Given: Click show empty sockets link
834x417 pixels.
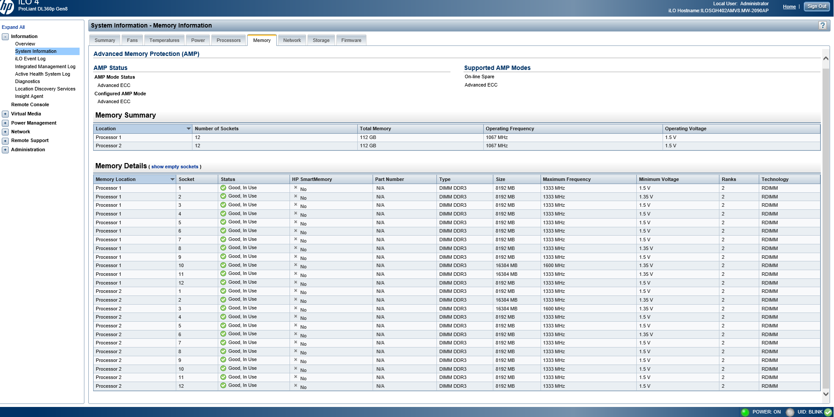Looking at the screenshot, I should 175,167.
